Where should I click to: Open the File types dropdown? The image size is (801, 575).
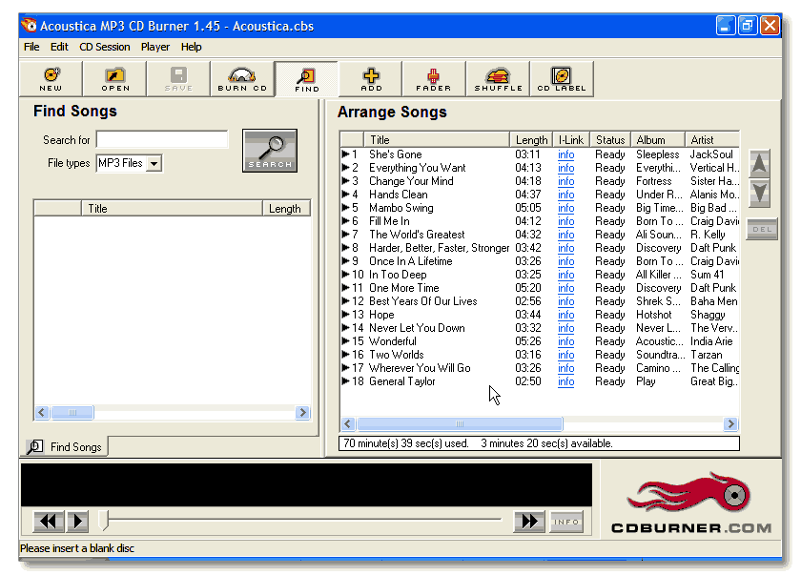(154, 163)
